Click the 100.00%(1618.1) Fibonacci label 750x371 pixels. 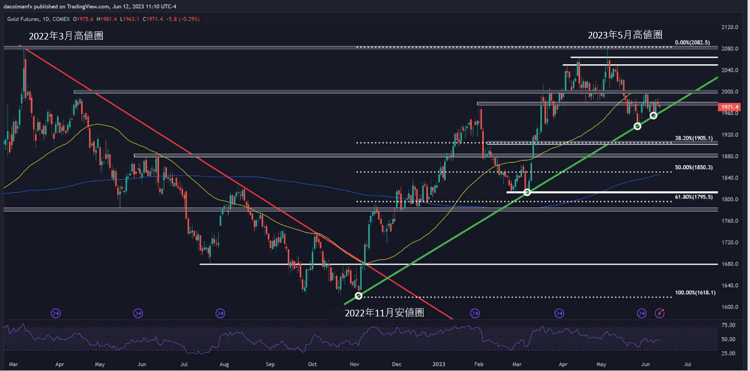click(695, 293)
